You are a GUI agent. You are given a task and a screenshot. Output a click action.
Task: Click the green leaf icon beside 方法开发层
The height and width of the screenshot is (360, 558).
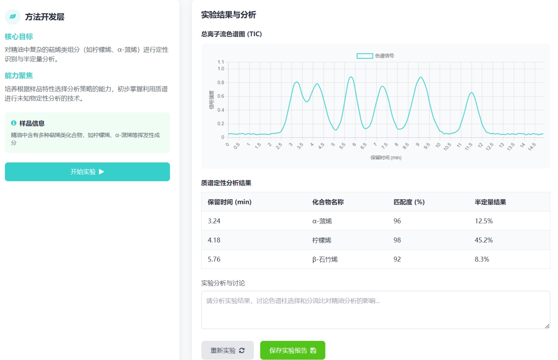pos(13,16)
